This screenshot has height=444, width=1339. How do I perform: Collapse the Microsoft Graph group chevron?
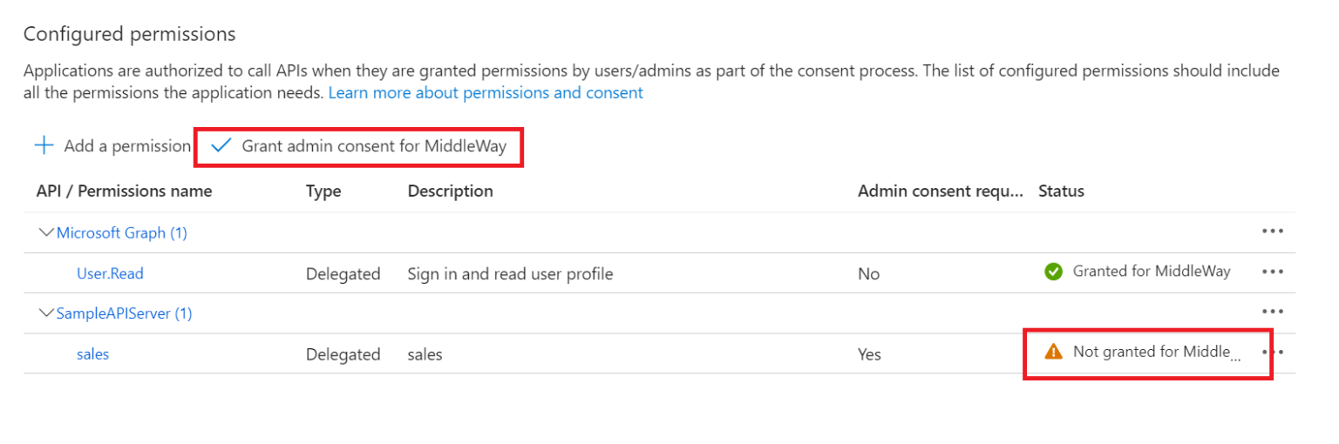pos(47,232)
